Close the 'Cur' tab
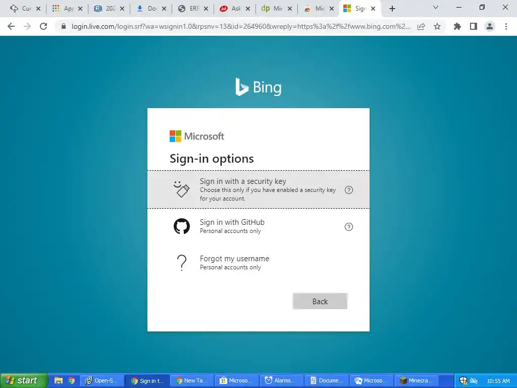 click(x=38, y=9)
